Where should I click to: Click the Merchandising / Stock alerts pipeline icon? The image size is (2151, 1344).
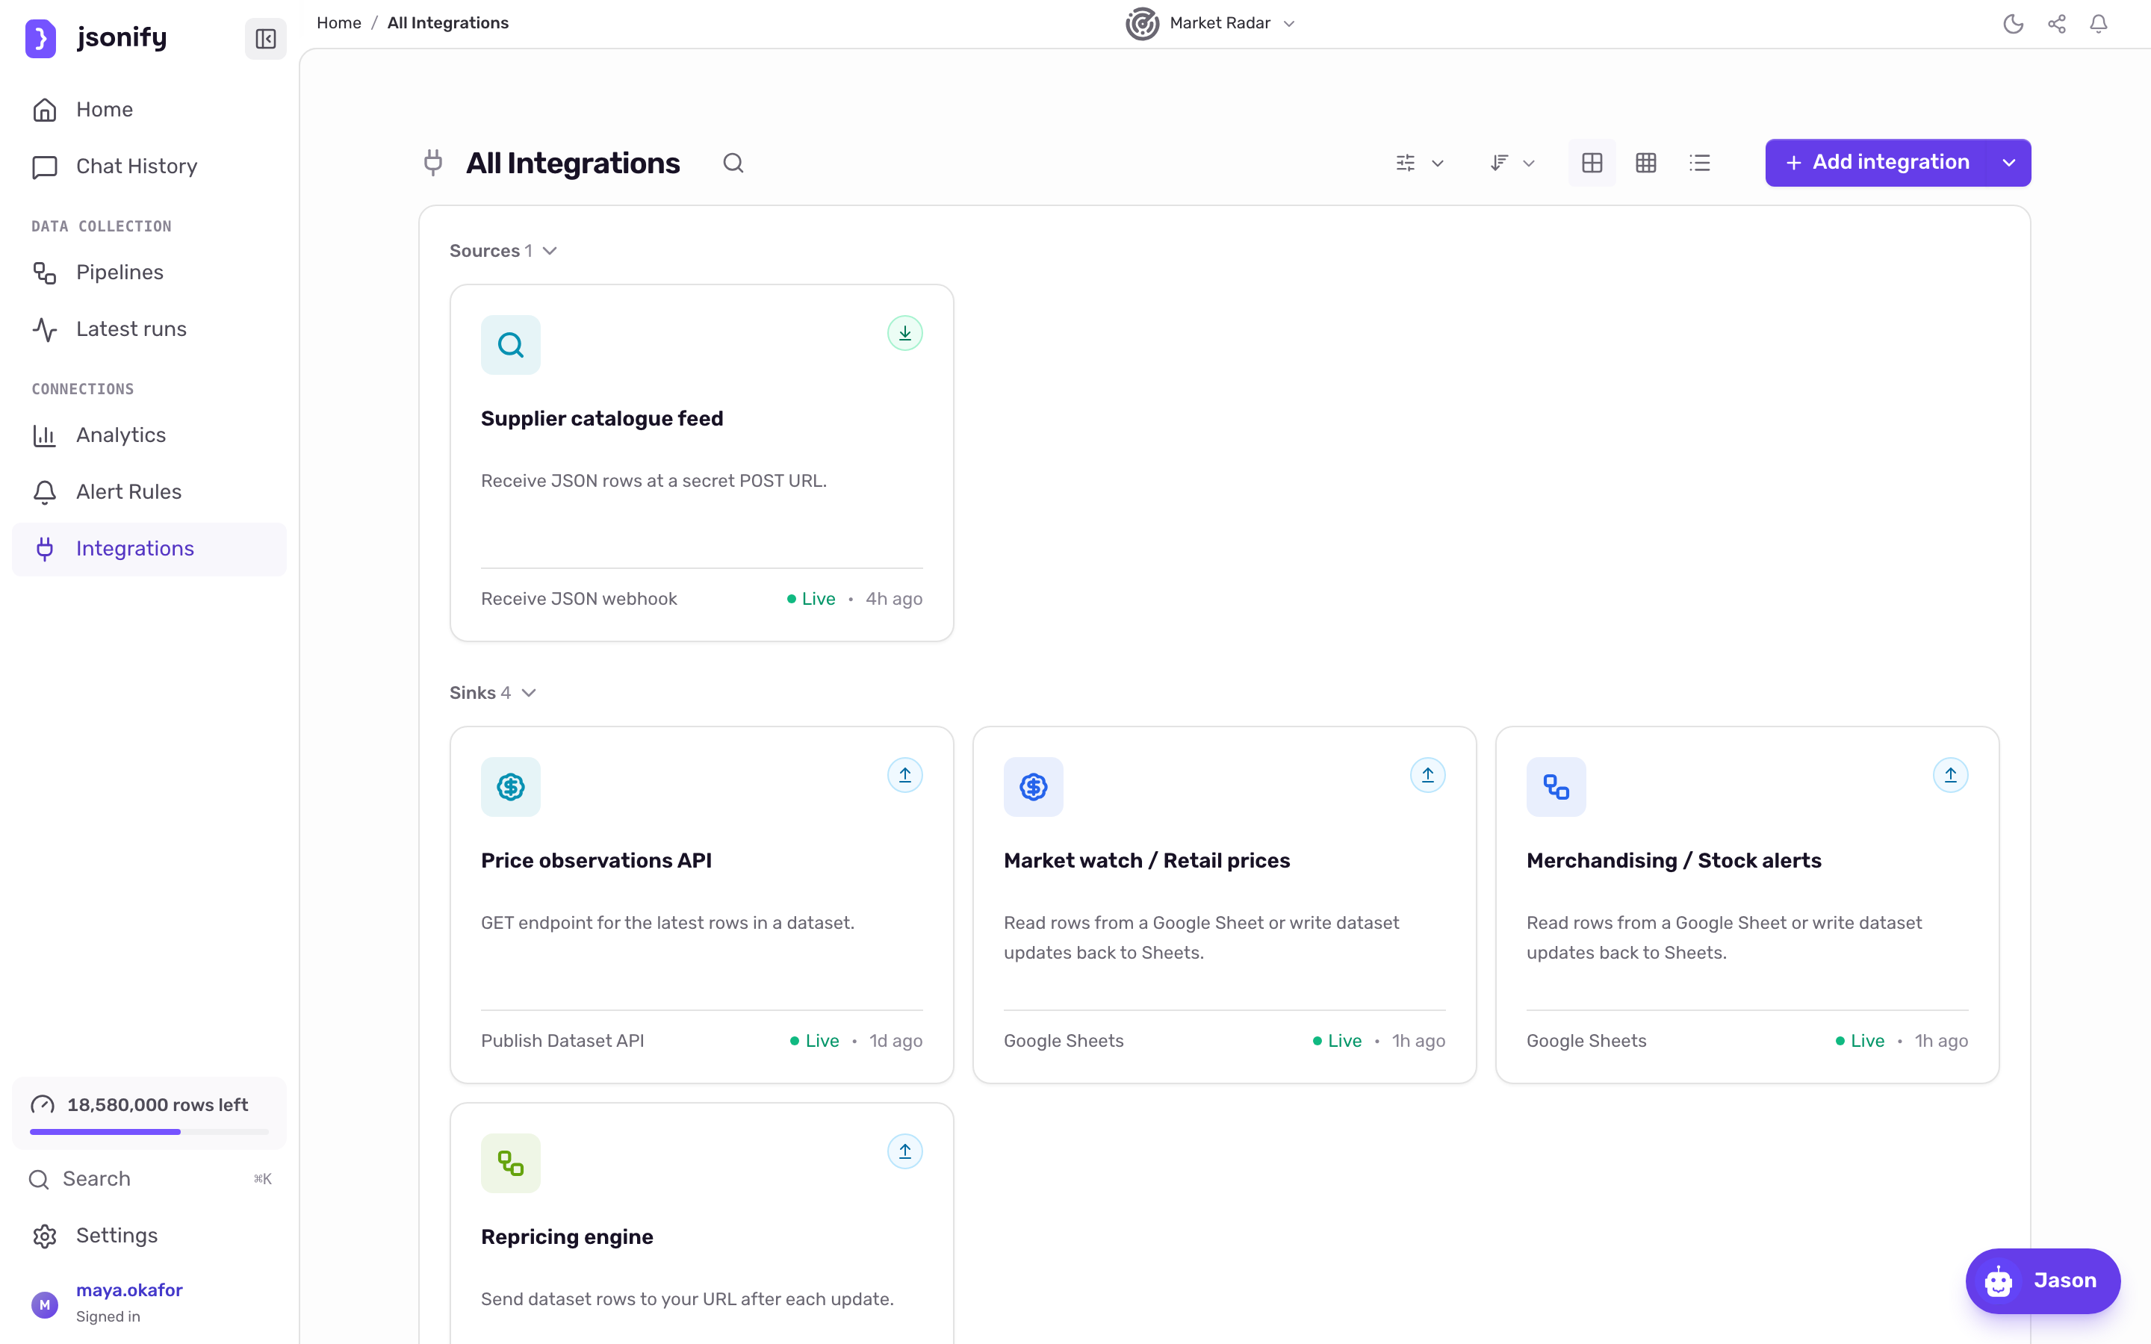1556,787
